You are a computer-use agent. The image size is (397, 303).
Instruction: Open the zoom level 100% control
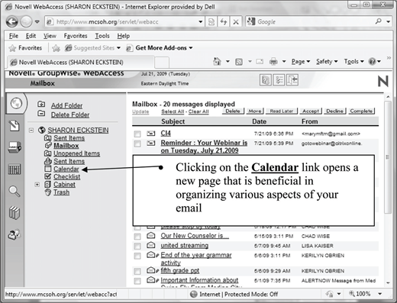click(366, 294)
